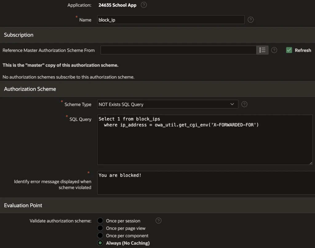Click the Reference Master Authorization Scheme field
The height and width of the screenshot is (248, 315).
(x=178, y=50)
